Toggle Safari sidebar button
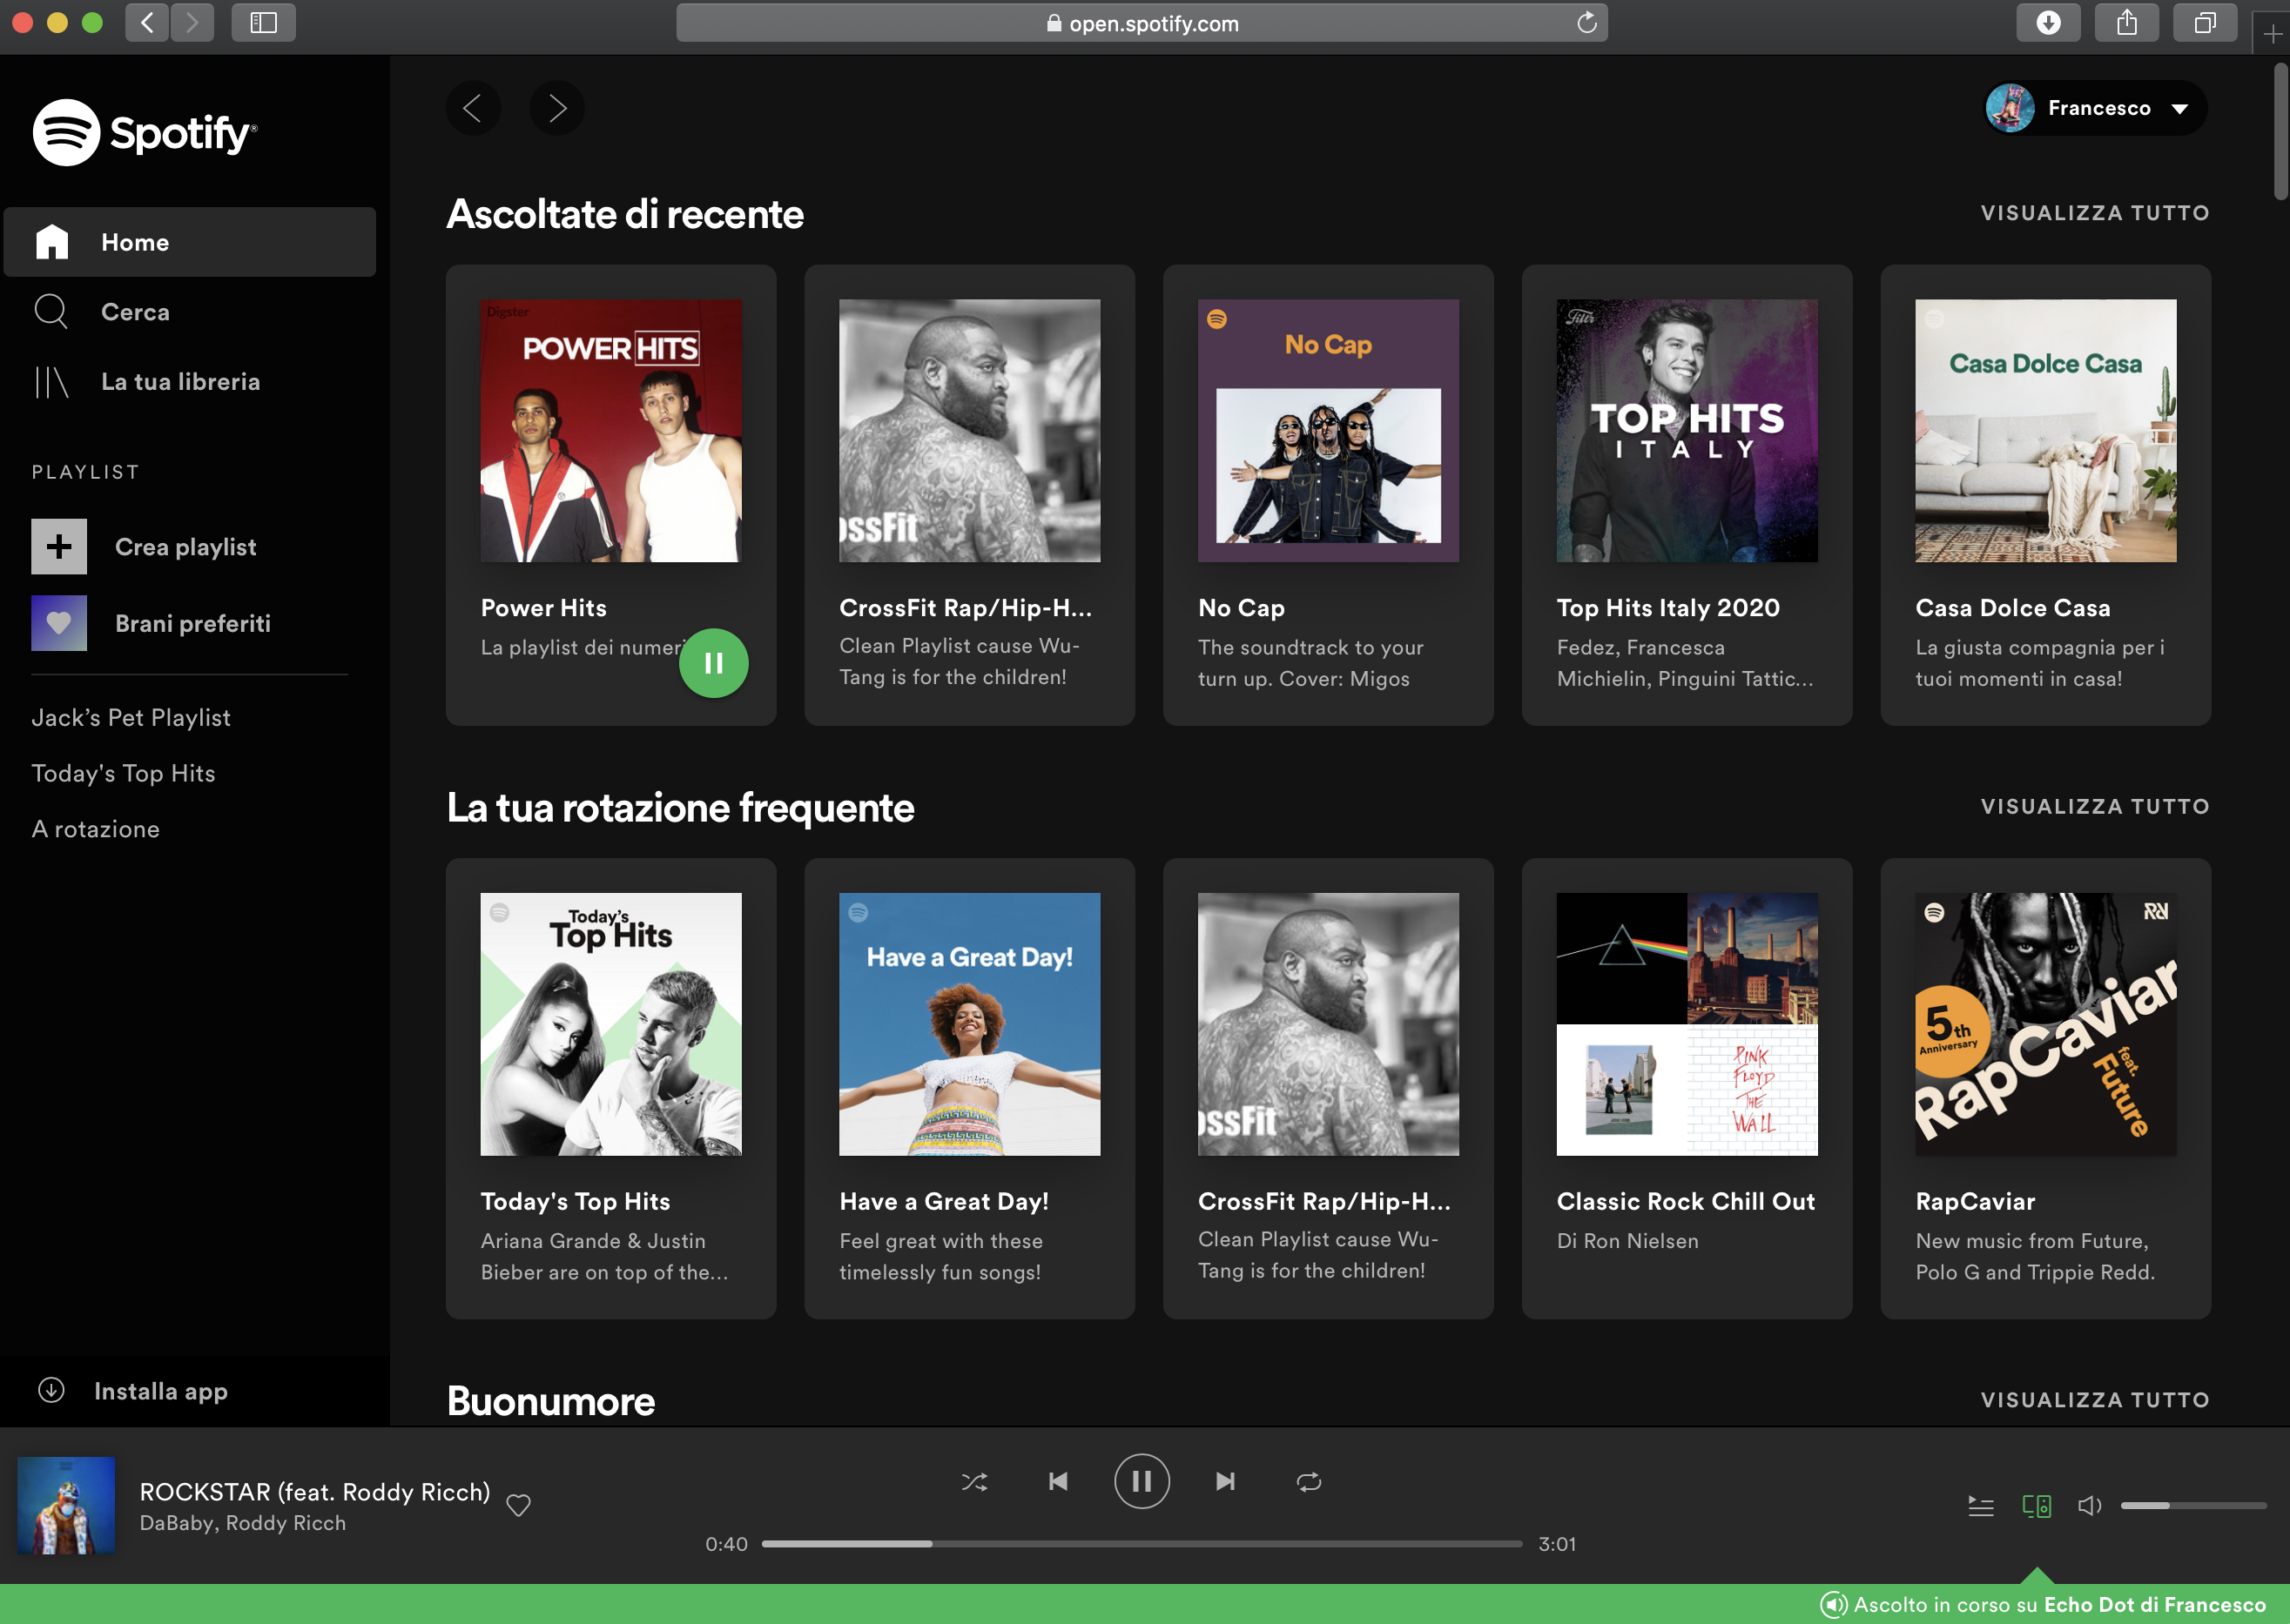 click(x=264, y=23)
